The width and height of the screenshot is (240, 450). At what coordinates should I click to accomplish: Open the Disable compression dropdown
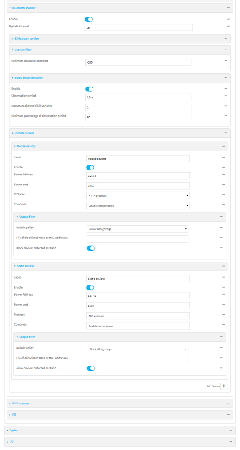(x=138, y=206)
